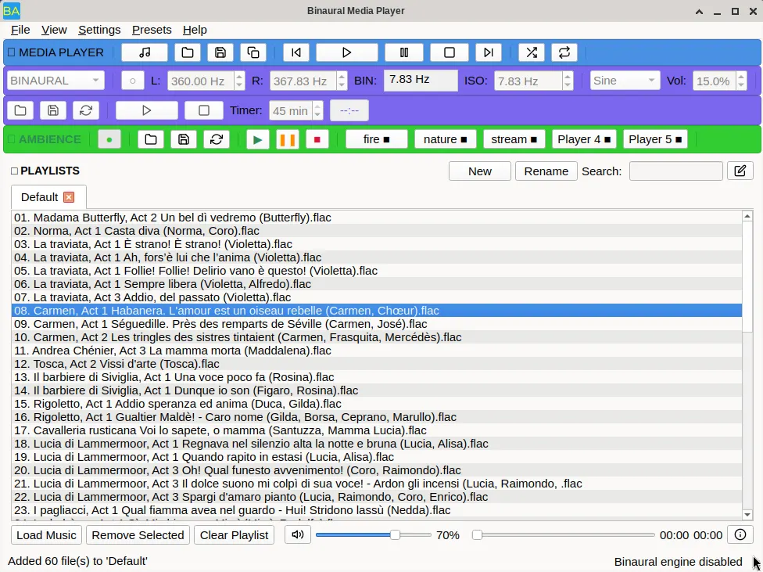
Task: Open binaural preset folder icon
Action: (x=20, y=110)
